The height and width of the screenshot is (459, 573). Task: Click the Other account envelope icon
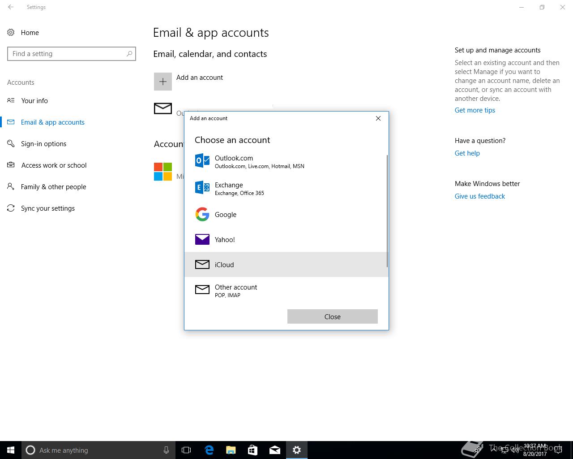tap(202, 290)
